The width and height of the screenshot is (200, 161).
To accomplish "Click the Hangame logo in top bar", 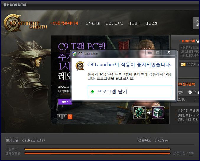I will (15, 5).
